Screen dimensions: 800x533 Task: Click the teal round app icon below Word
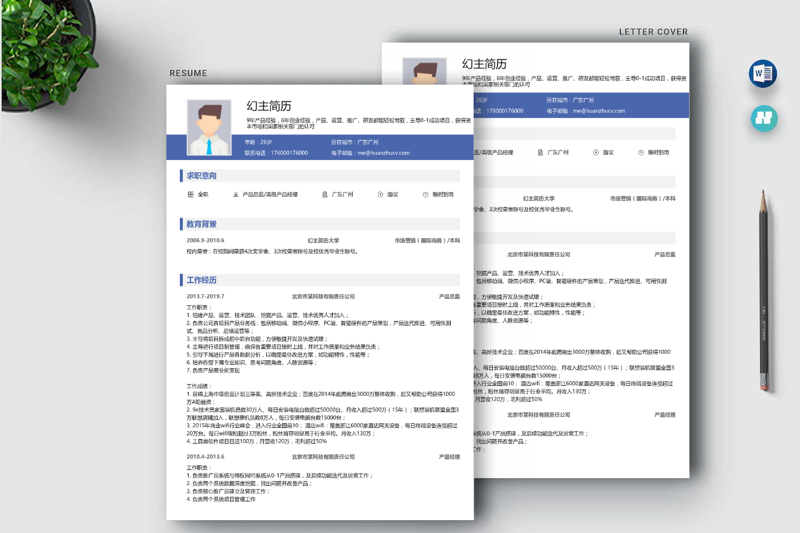(x=764, y=118)
